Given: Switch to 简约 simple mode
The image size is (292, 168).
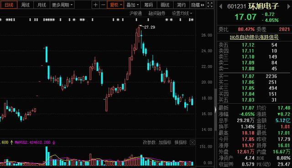Looking at the screenshot, I should [x=181, y=5].
